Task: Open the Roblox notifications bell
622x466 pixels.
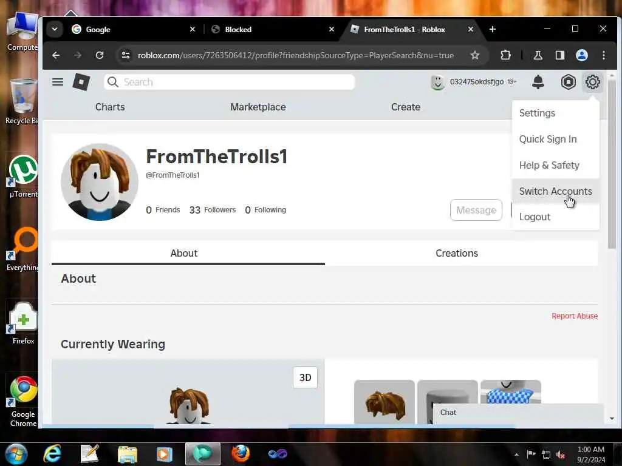Action: [538, 82]
